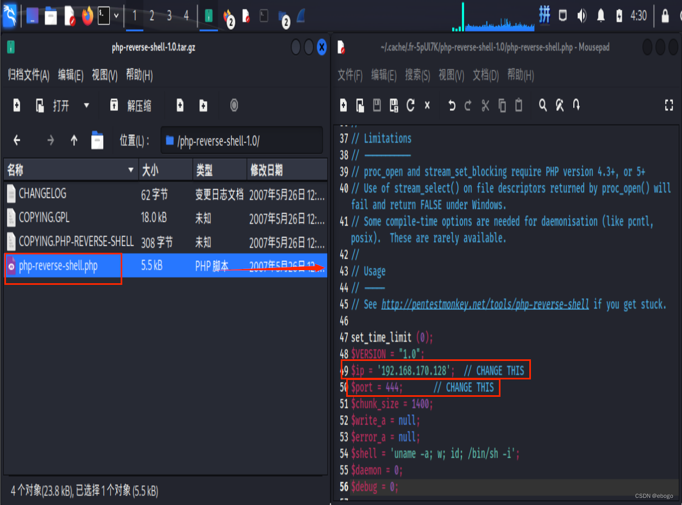Click the 解压缩 extract button
Screen dimensions: 682x505
pos(130,105)
